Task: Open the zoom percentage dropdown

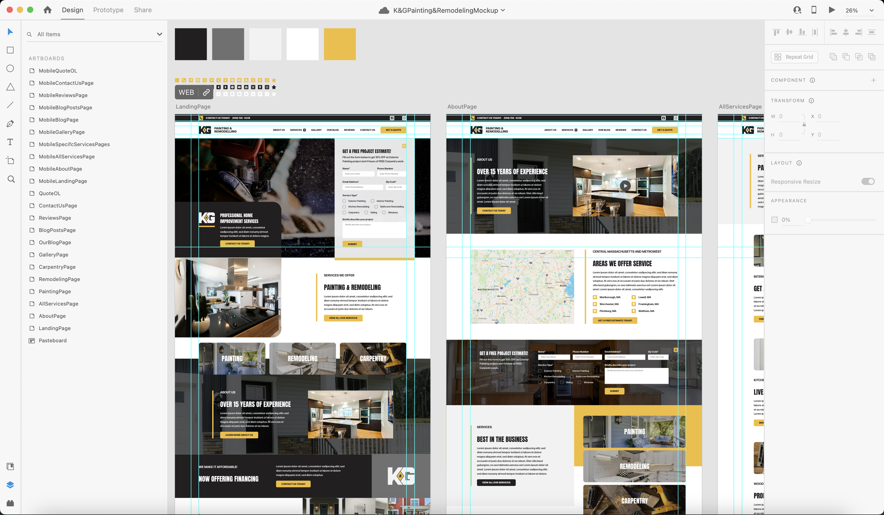Action: pyautogui.click(x=871, y=10)
